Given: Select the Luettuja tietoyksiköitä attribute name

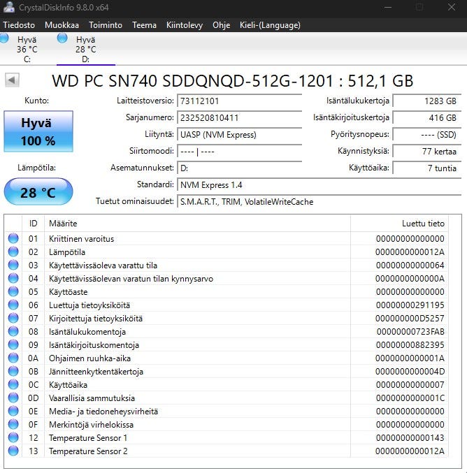Looking at the screenshot, I should (x=89, y=305).
